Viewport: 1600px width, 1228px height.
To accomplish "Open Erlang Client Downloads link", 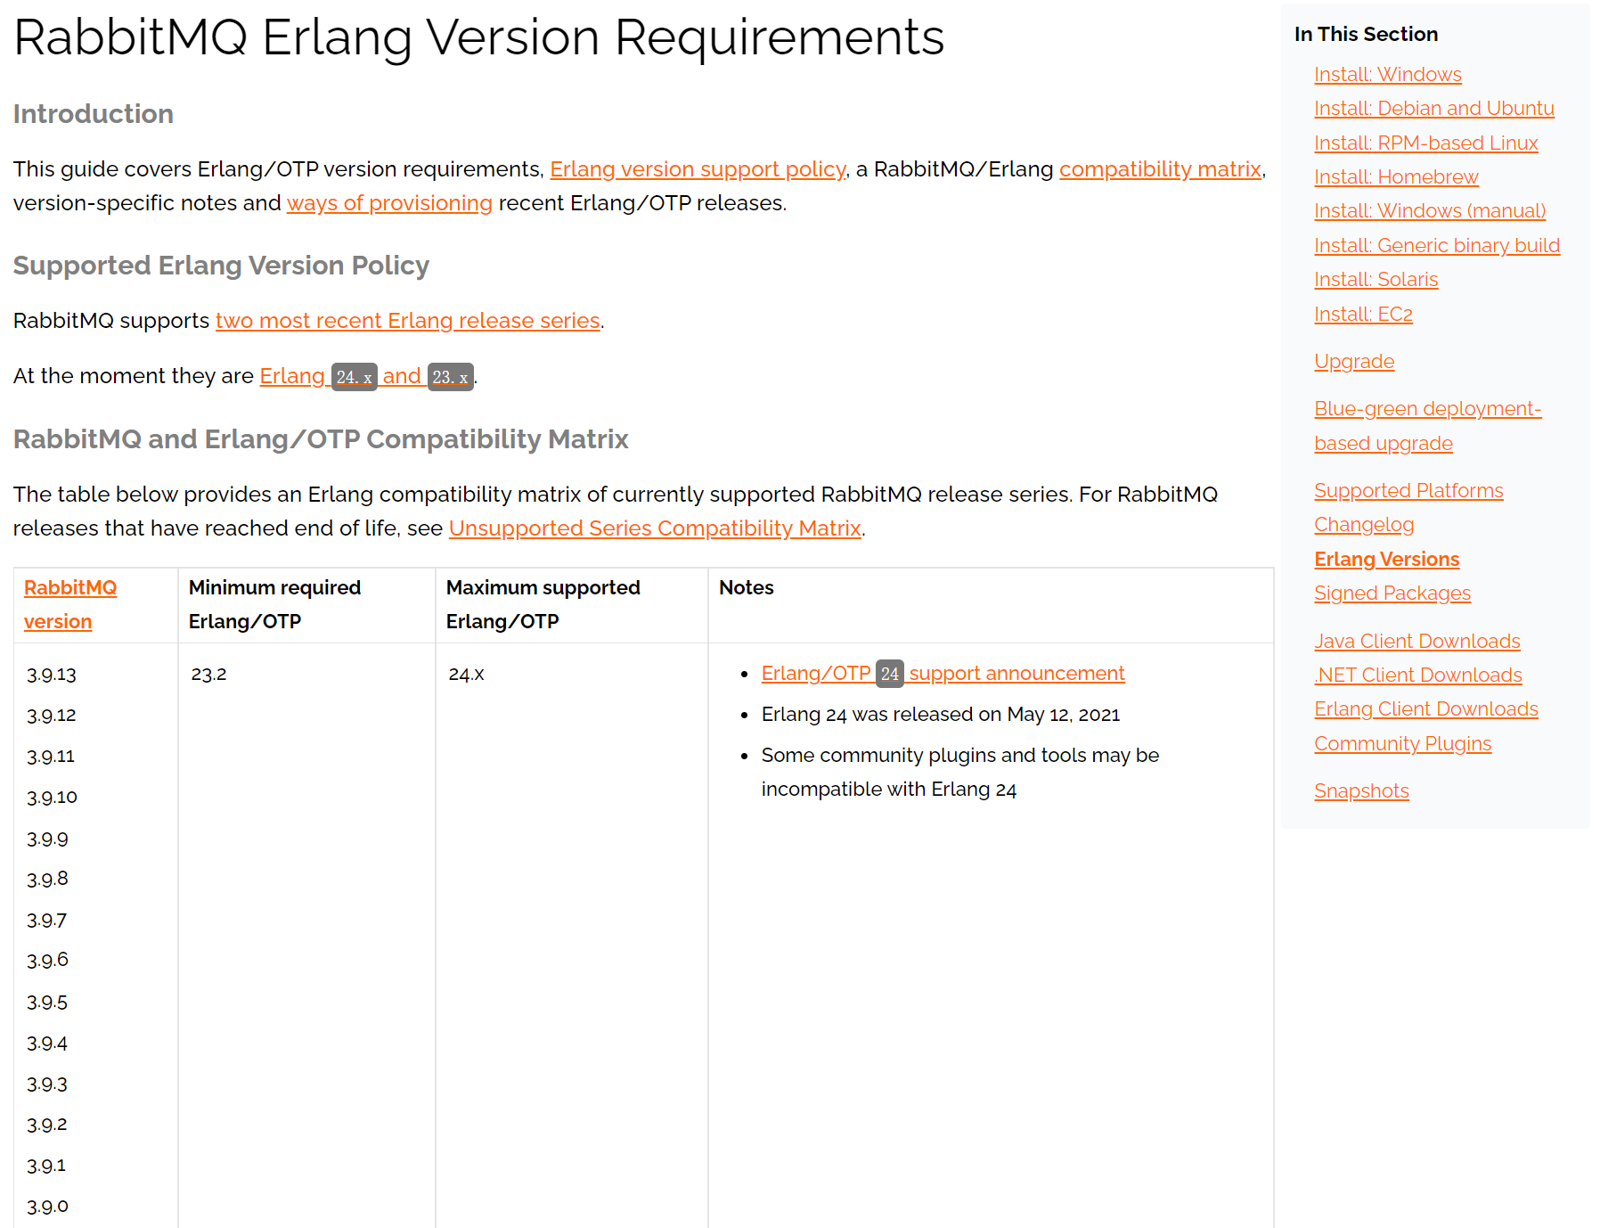I will pyautogui.click(x=1426, y=709).
